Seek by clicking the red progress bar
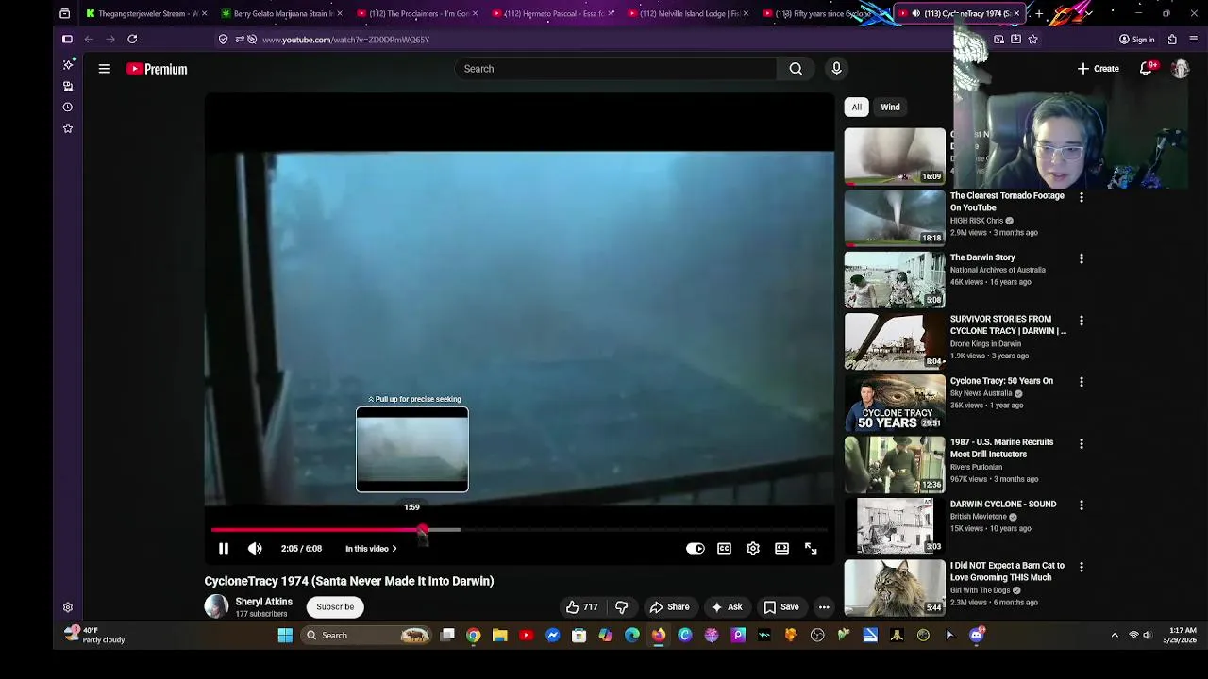The width and height of the screenshot is (1208, 679). point(316,530)
